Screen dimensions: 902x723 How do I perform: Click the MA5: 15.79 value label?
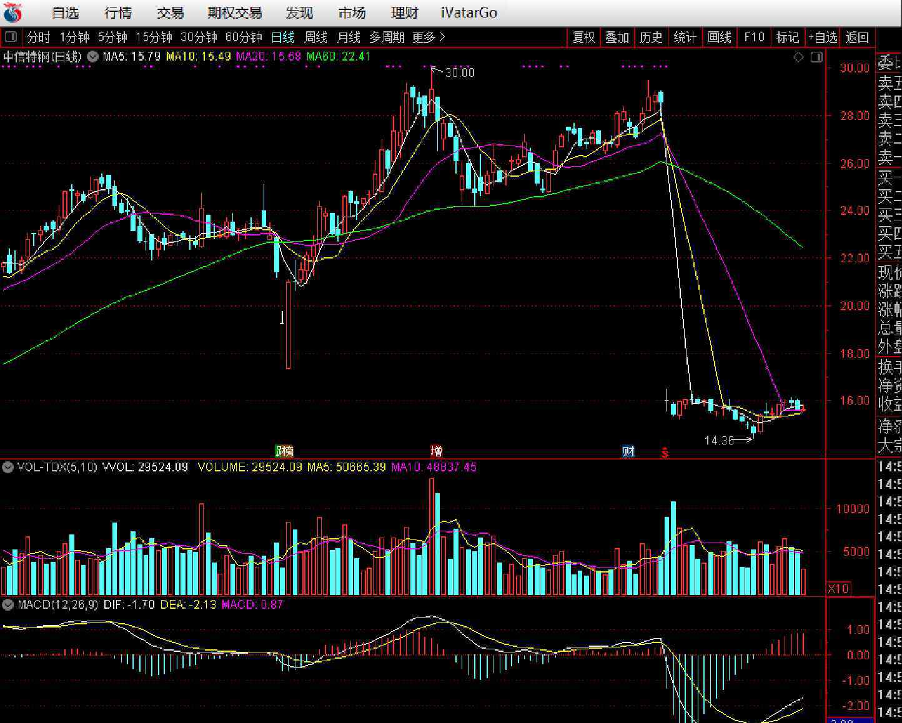[x=131, y=57]
